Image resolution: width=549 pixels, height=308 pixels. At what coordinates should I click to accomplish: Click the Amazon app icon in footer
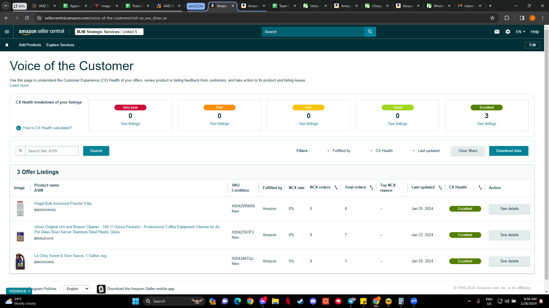(101, 289)
